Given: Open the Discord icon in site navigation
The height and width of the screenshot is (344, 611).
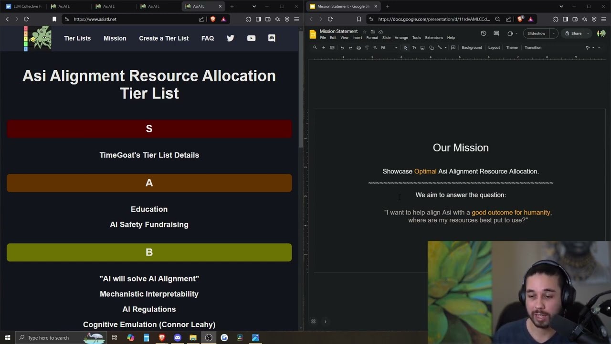Looking at the screenshot, I should 272,38.
